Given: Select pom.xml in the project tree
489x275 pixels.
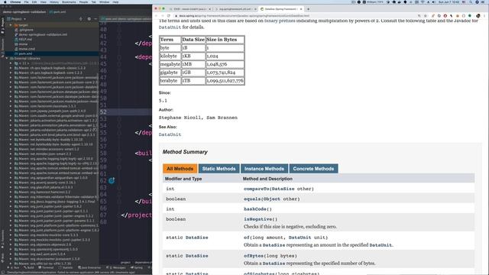Looking at the screenshot, I should click(25, 53).
